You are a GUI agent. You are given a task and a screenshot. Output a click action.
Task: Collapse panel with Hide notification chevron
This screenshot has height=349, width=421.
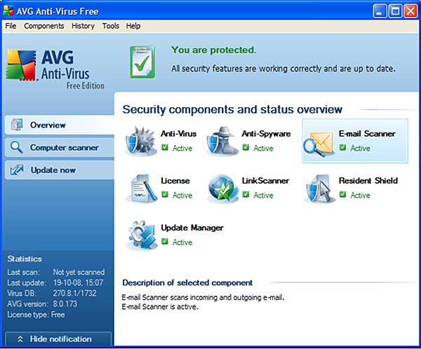point(20,339)
